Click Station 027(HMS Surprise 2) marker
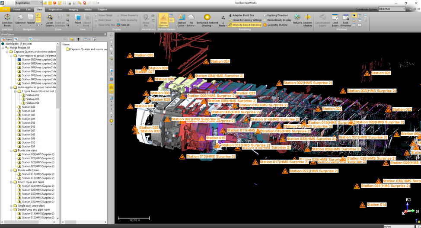 coord(285,171)
